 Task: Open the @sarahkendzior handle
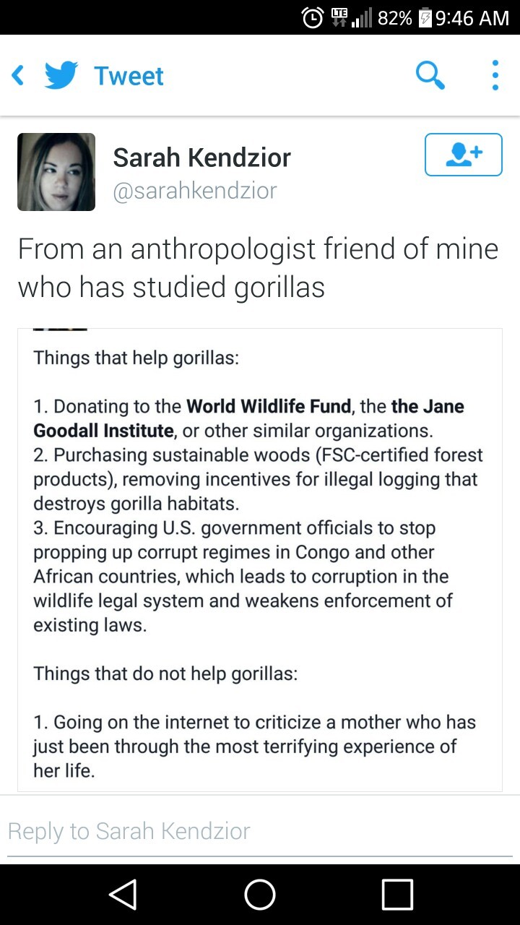point(195,191)
